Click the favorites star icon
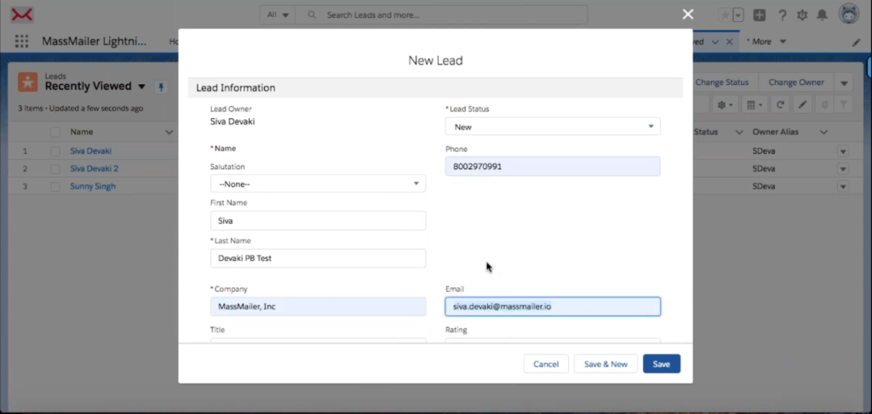 (726, 15)
